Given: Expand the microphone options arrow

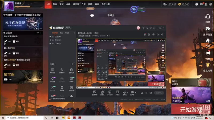Looking at the screenshot, I should 128,92.
